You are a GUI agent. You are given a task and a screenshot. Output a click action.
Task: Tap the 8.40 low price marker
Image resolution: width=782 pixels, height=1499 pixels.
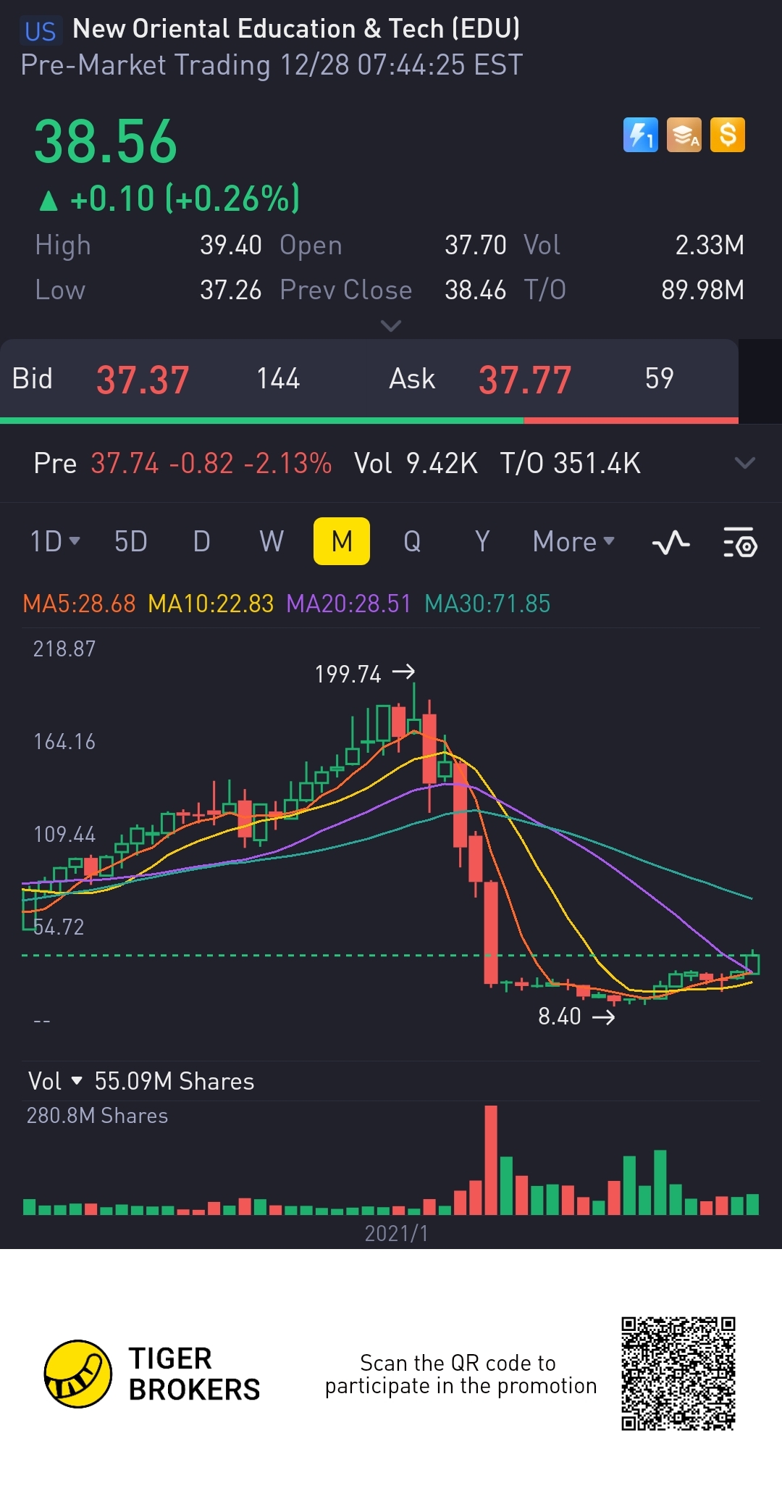pos(576,1016)
